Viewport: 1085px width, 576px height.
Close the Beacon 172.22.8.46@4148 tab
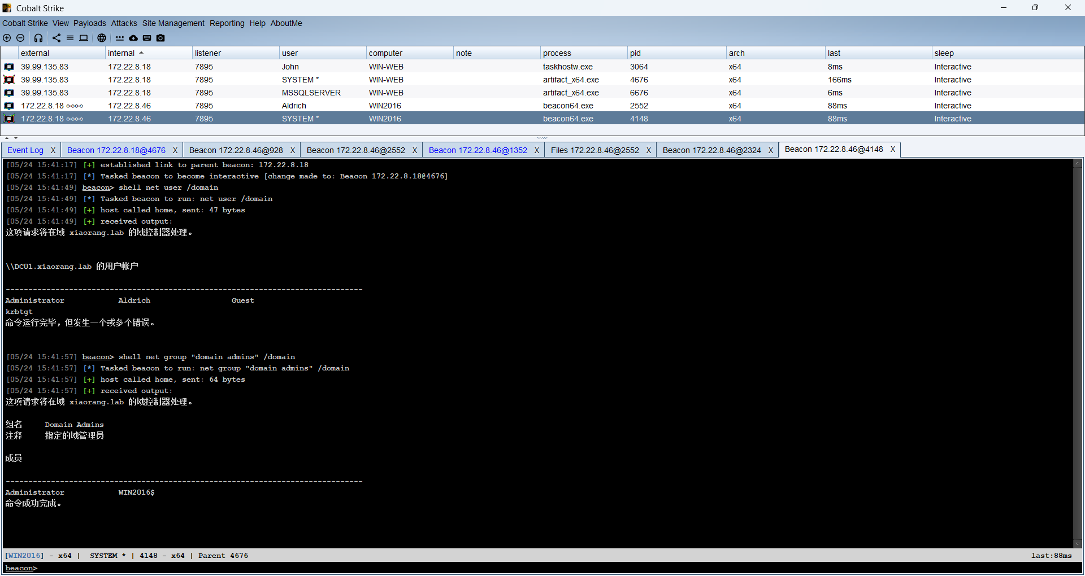(x=893, y=149)
